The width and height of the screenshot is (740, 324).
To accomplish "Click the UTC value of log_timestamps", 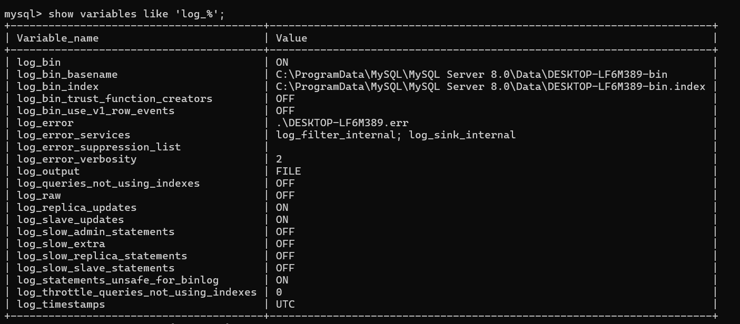I will tap(285, 305).
